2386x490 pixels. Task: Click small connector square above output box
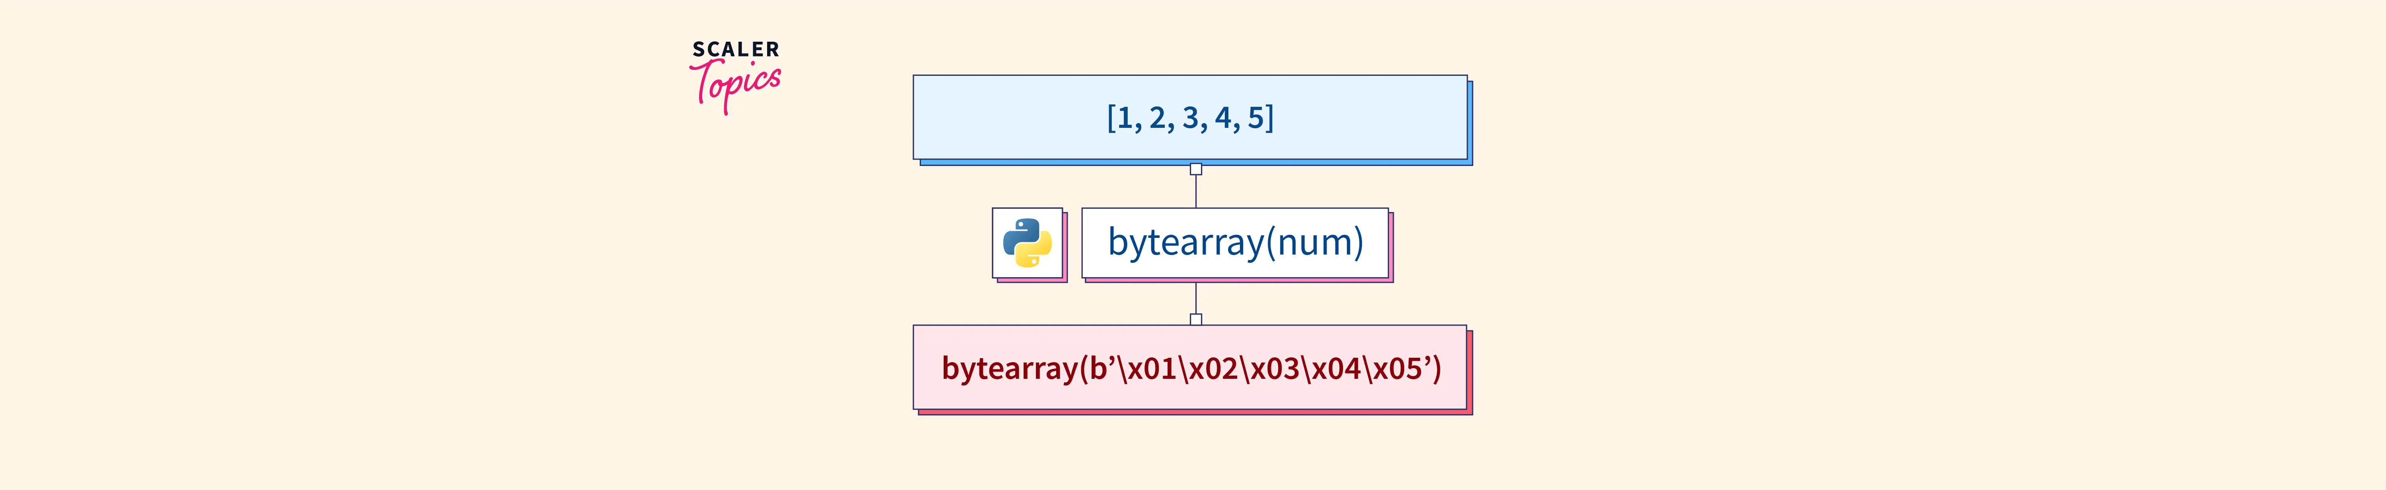1196,319
